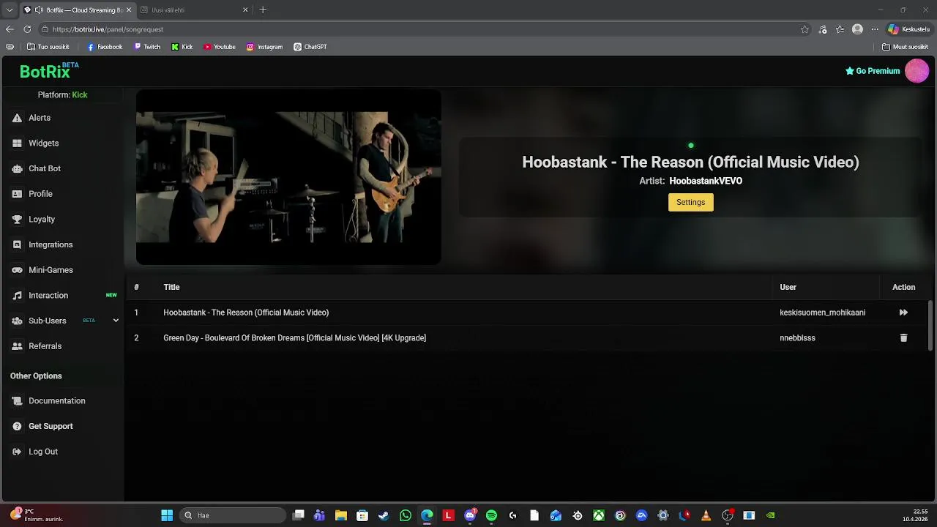Open WhatsApp from taskbar
Screen dimensions: 937x527
406,516
